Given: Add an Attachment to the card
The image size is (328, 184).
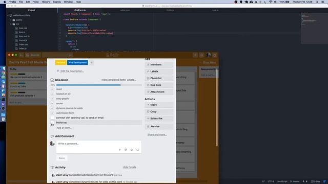Looking at the screenshot, I should pyautogui.click(x=159, y=92).
